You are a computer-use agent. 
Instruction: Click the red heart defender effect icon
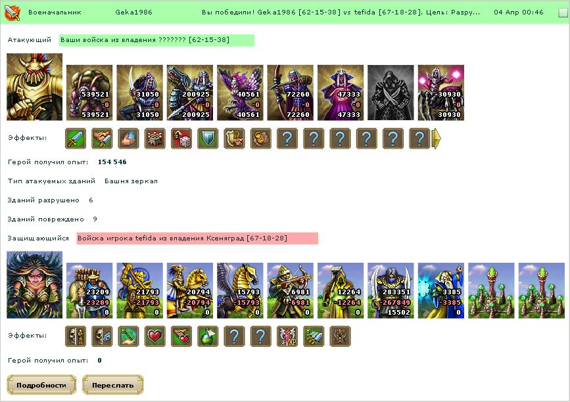click(155, 336)
